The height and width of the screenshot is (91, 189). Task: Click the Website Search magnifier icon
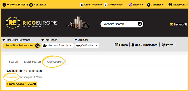(x=140, y=24)
